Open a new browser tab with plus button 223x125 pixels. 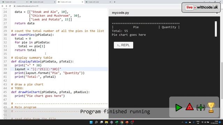[115, 2]
